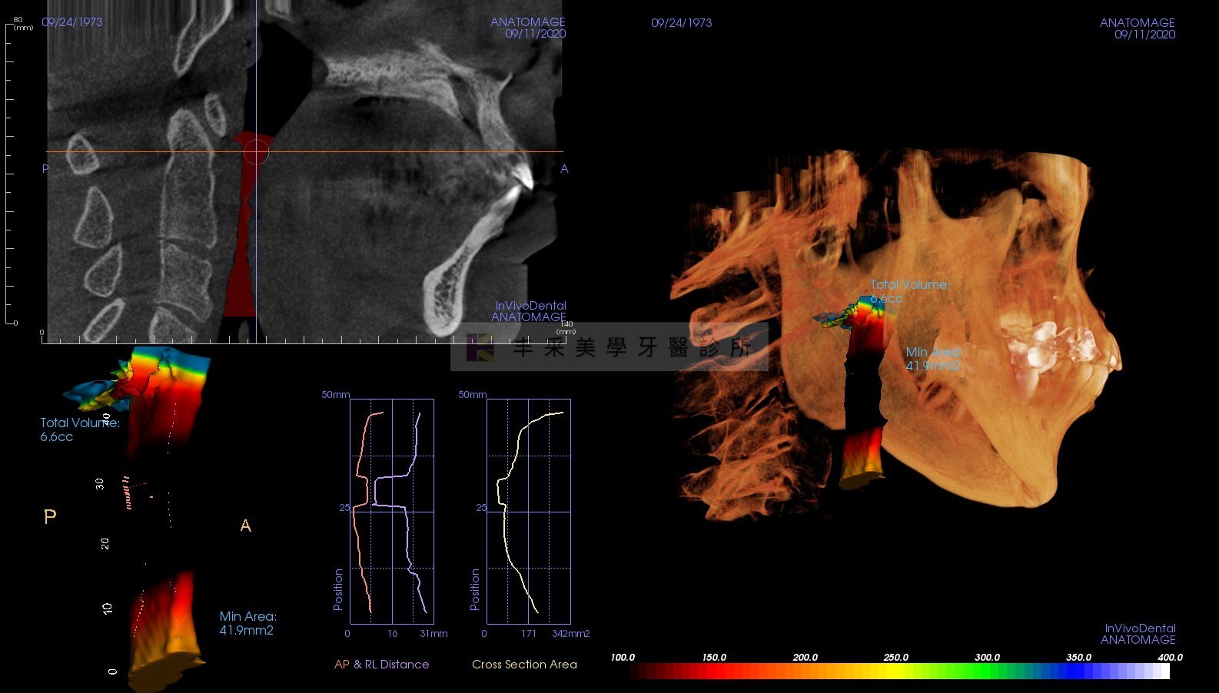The image size is (1219, 693).
Task: Click the yellow cross section area curve
Action: point(505,530)
